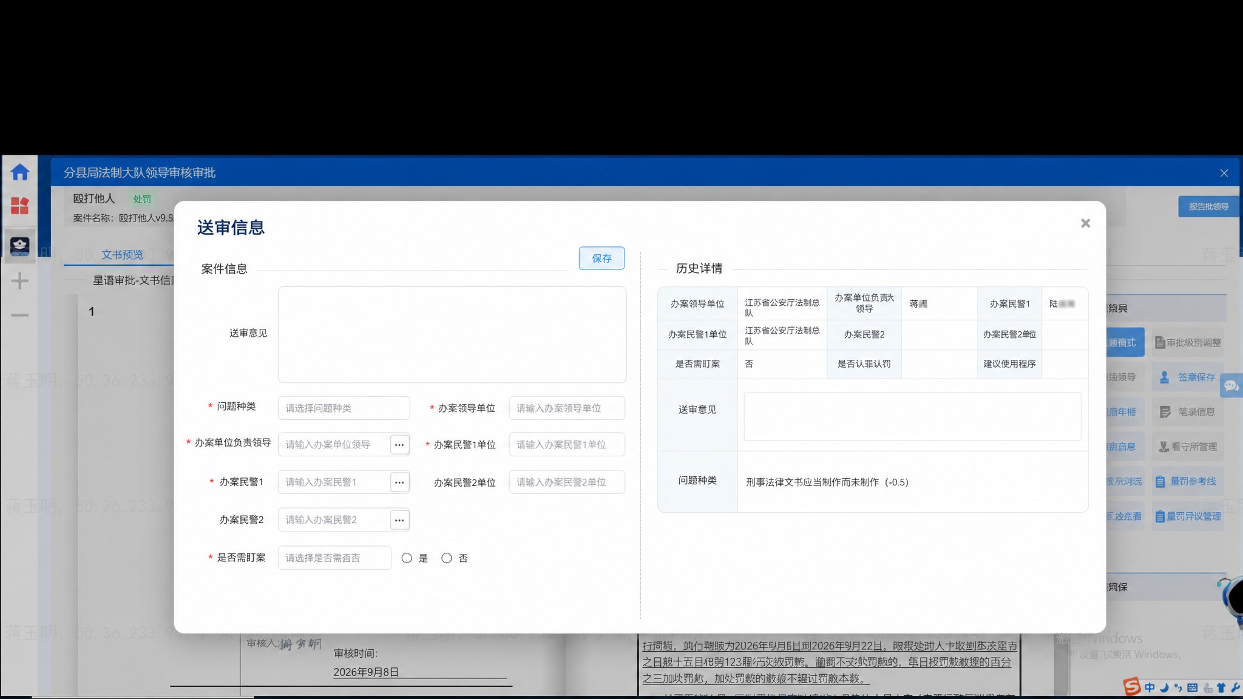Image resolution: width=1243 pixels, height=699 pixels.
Task: Open 量罚异议管理 in right panel
Action: click(1188, 516)
